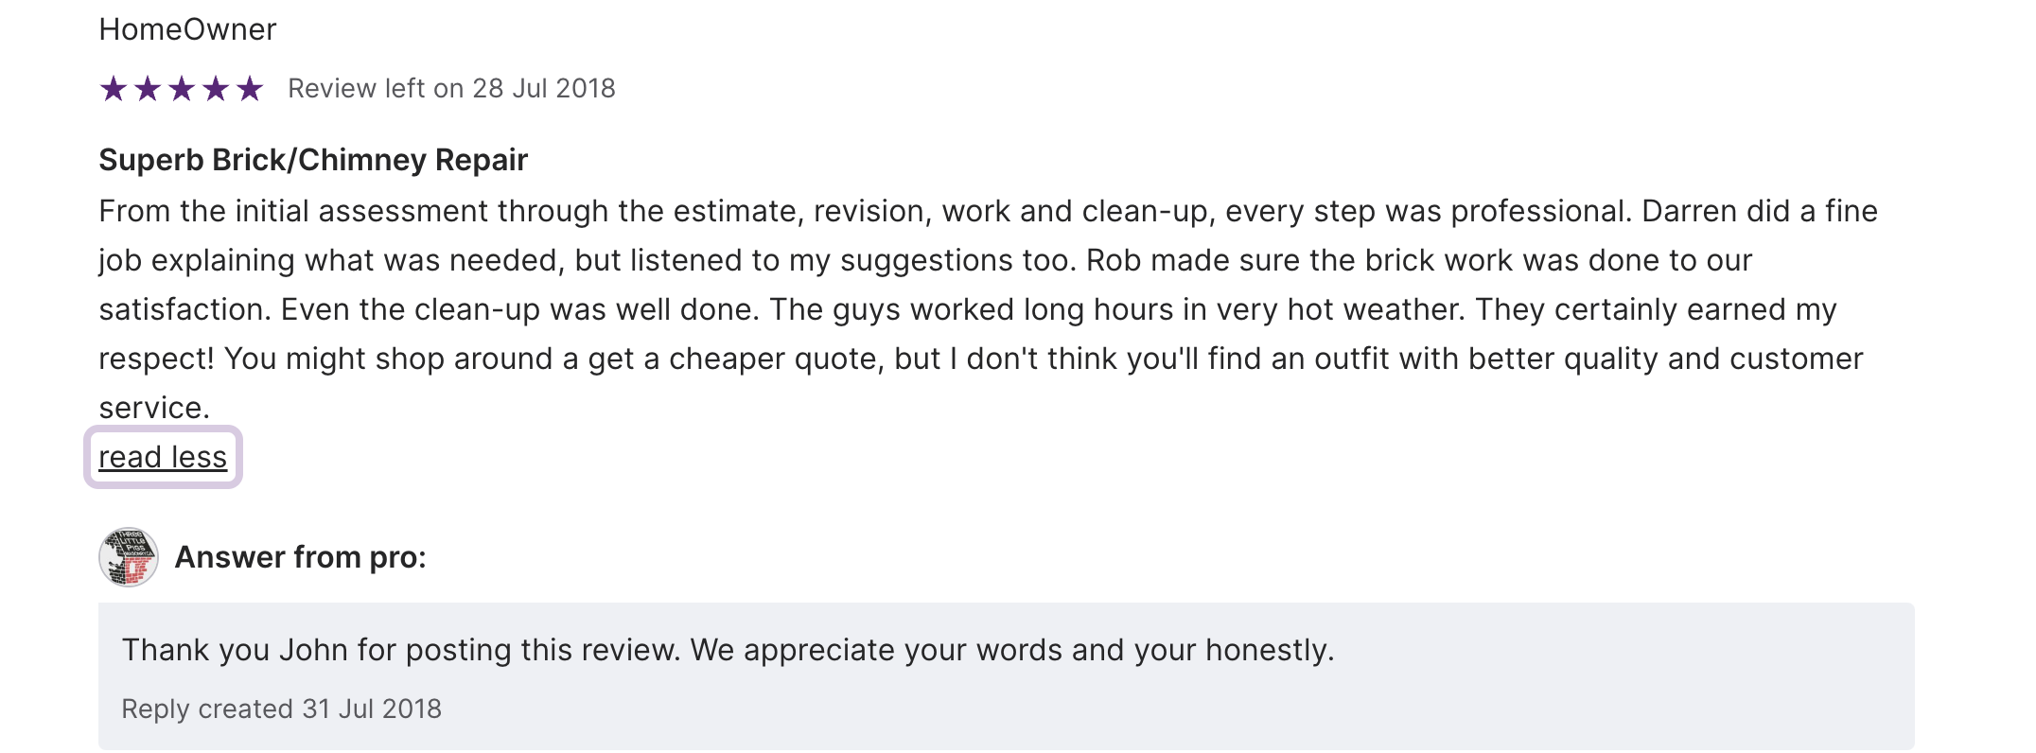Click the Superb Brick/Chimney Repair title
The width and height of the screenshot is (2036, 753).
coord(312,160)
